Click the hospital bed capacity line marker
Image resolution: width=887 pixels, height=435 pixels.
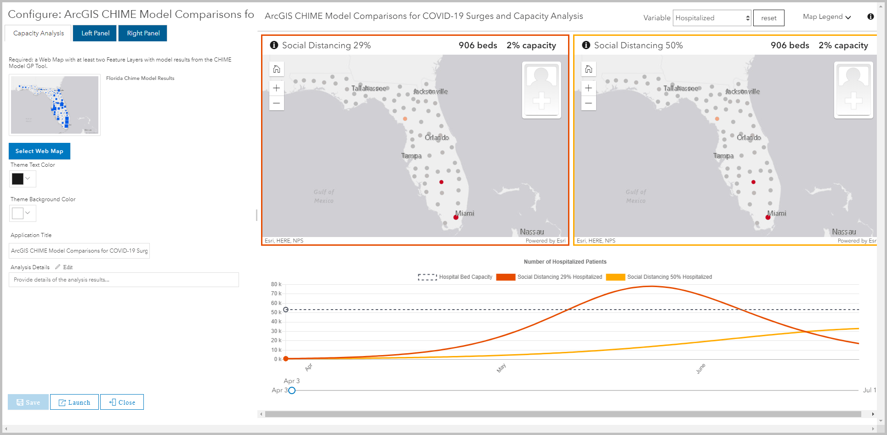286,310
